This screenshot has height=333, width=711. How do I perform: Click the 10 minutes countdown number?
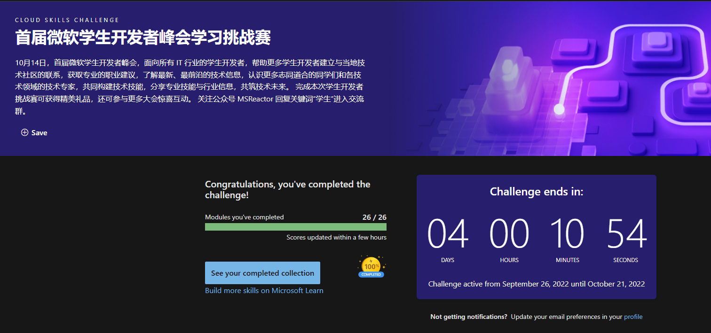click(568, 234)
